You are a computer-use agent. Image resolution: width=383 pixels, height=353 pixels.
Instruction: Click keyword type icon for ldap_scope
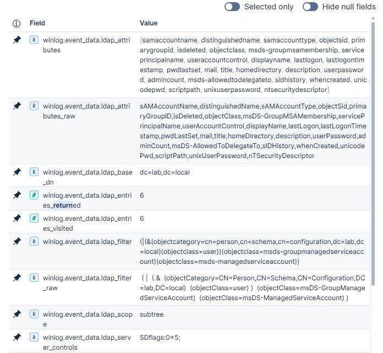(34, 314)
